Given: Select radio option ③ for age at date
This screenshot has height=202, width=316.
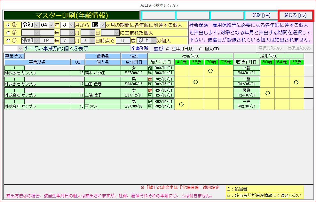Looking at the screenshot, I should (8, 41).
